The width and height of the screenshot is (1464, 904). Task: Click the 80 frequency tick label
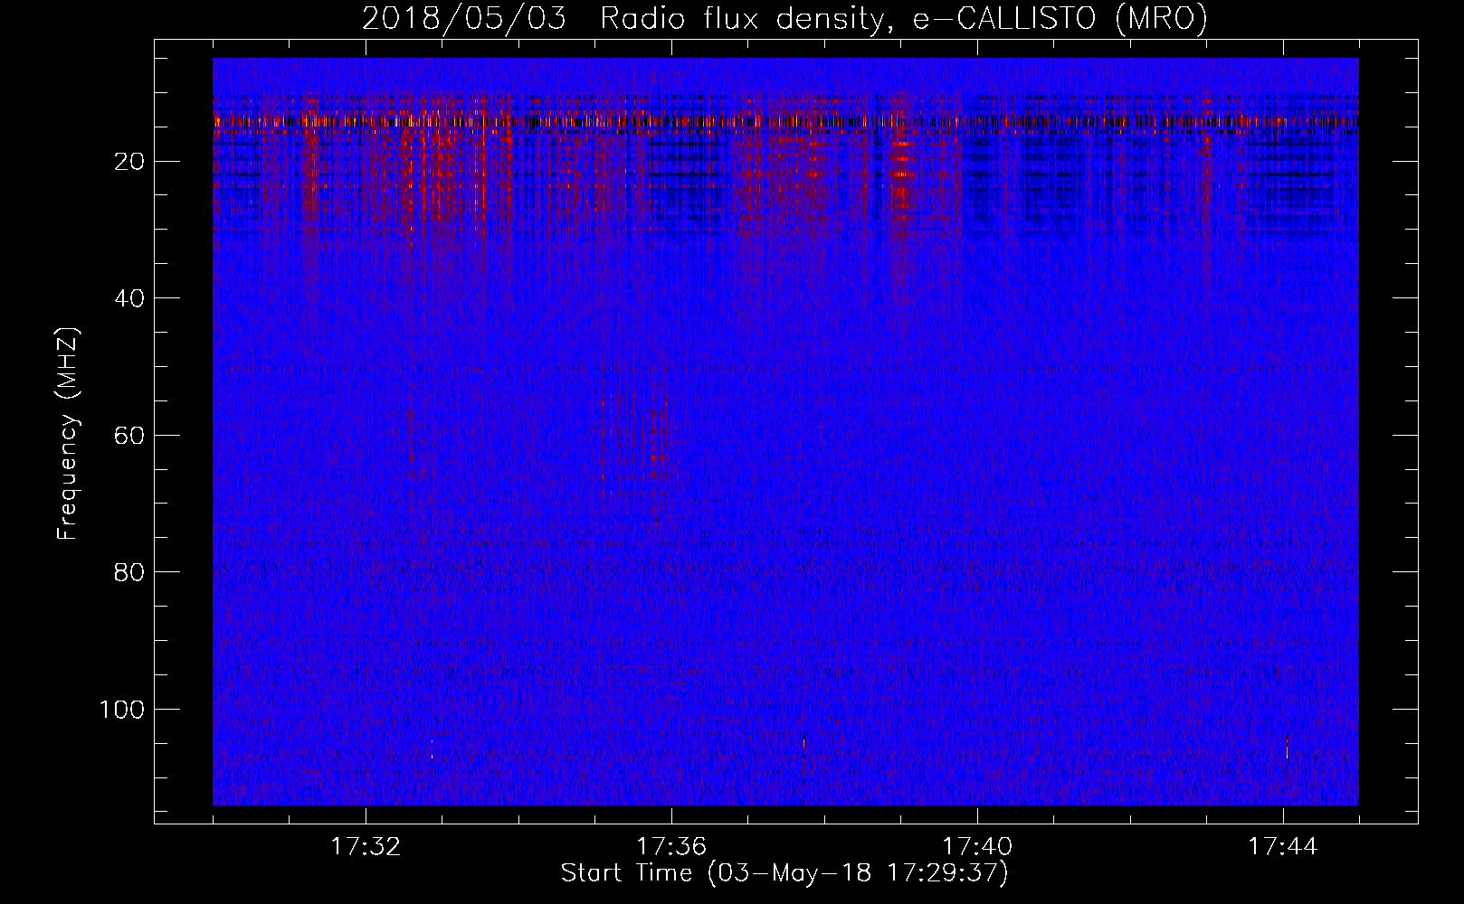click(128, 572)
